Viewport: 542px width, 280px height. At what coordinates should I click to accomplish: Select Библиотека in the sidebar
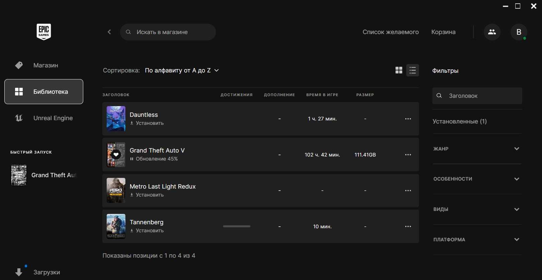tap(44, 91)
